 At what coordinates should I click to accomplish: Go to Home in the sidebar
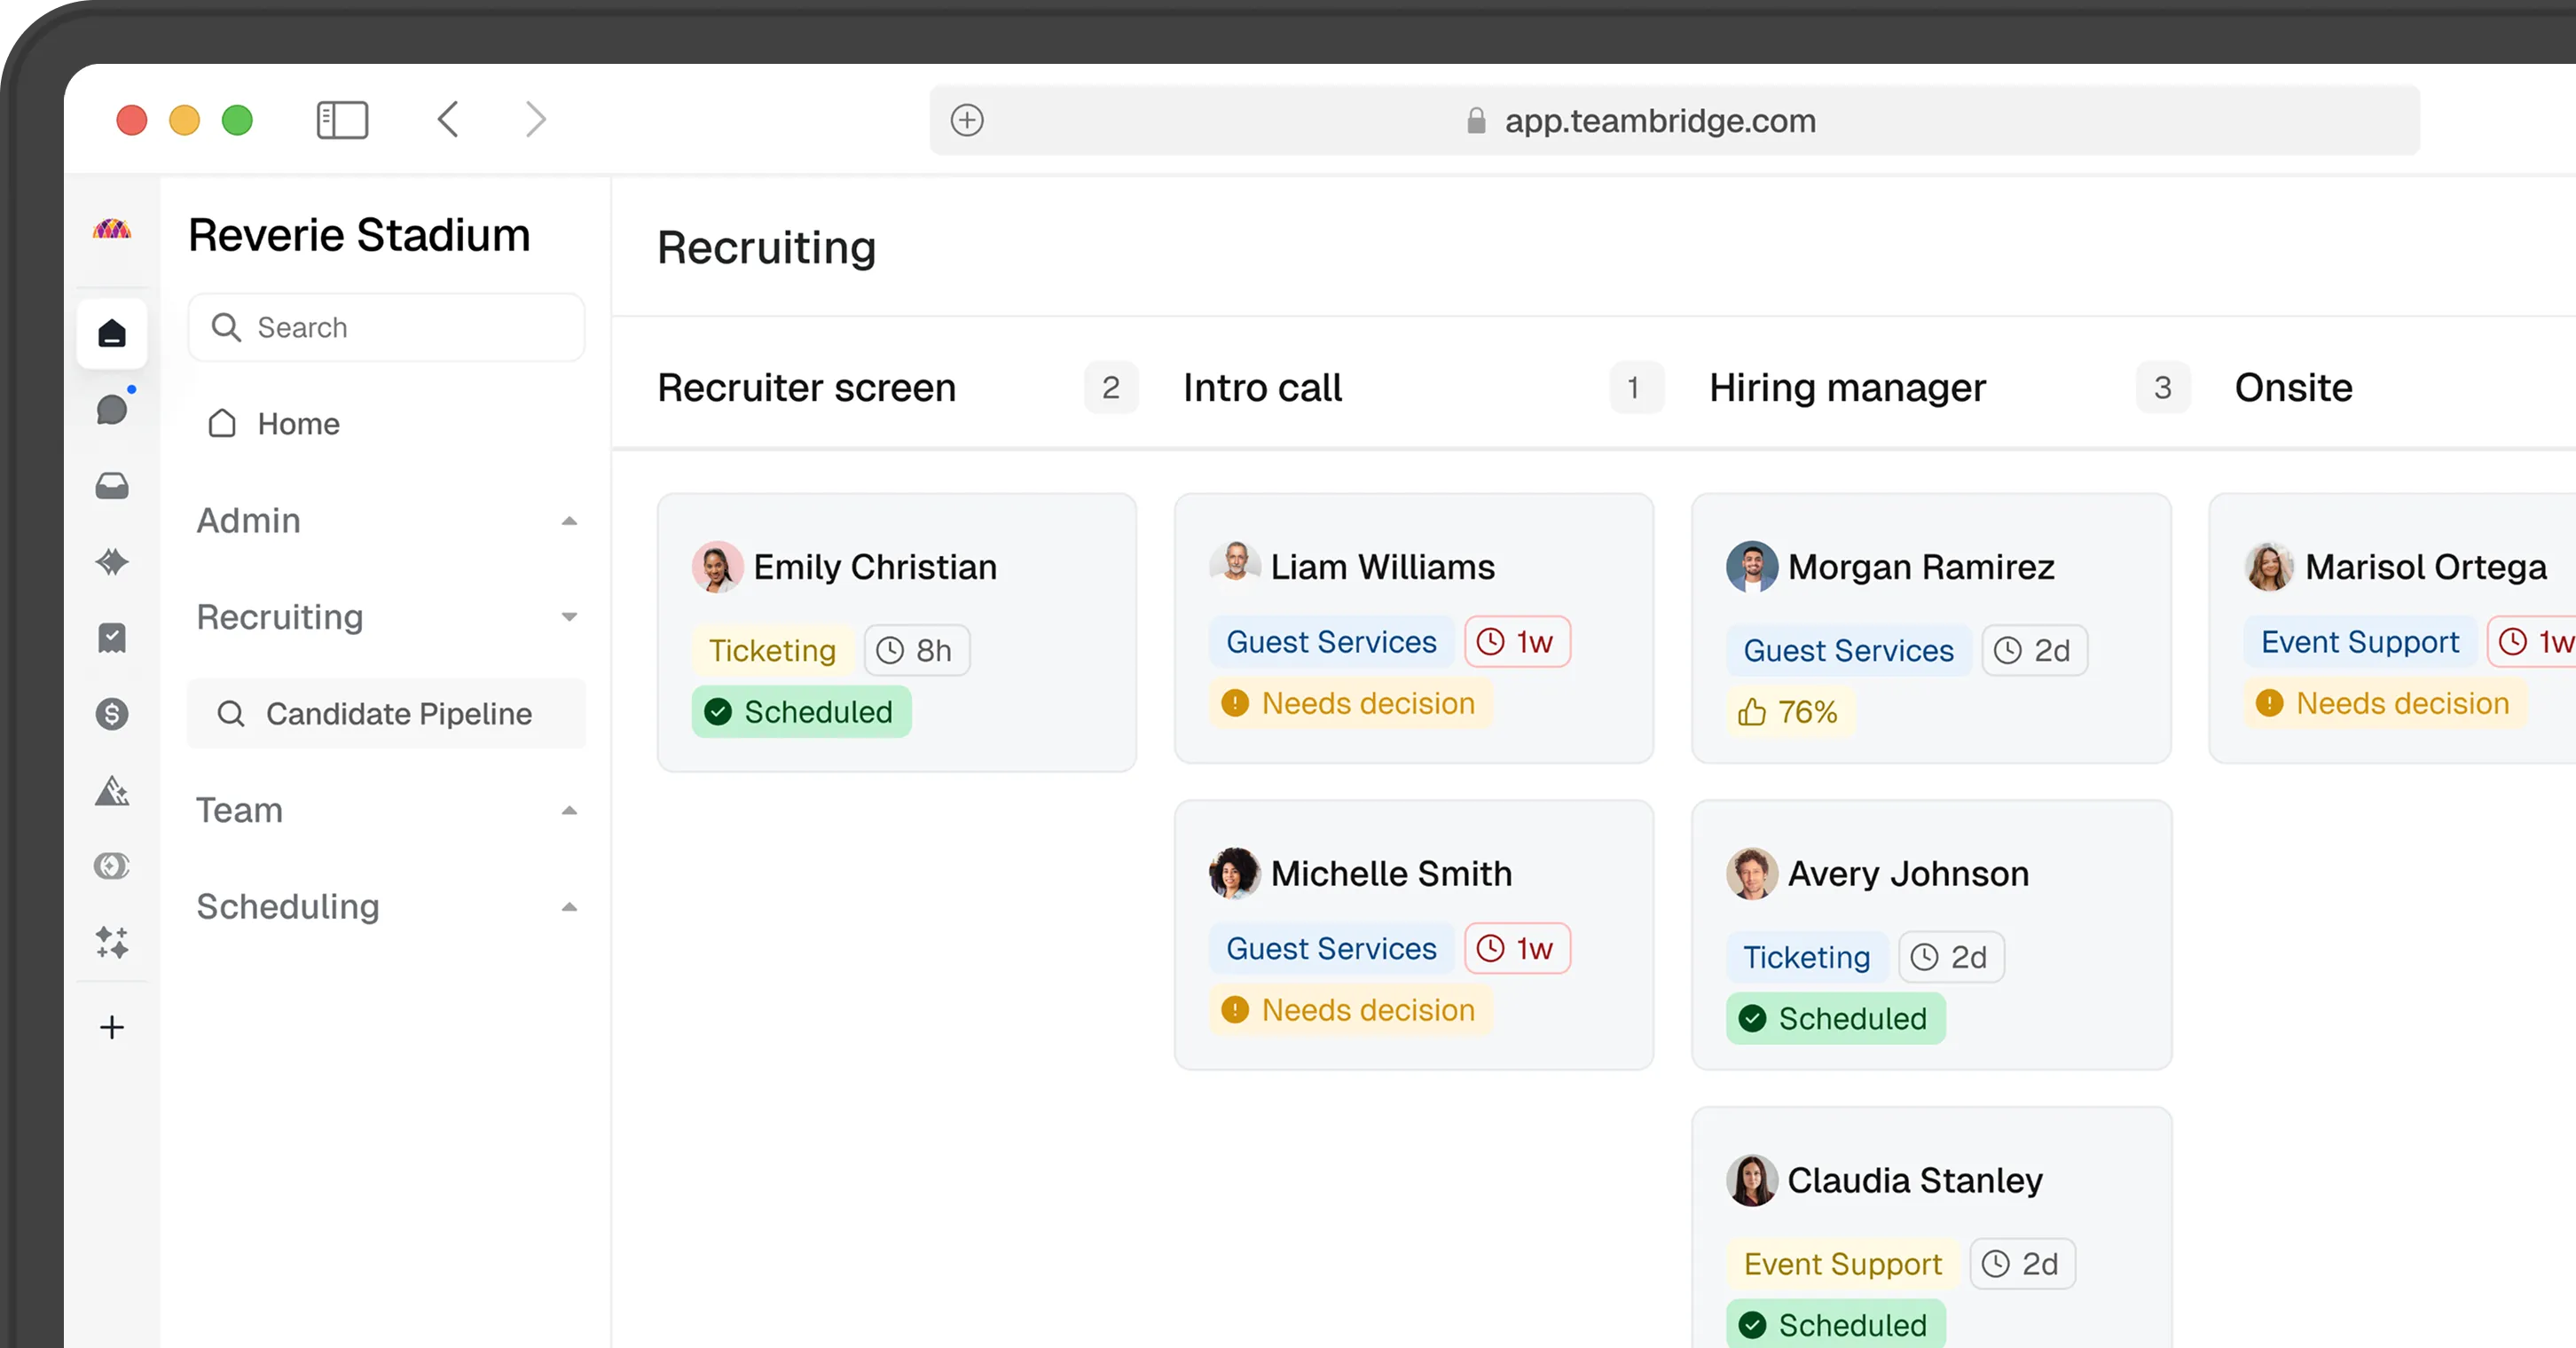pos(298,424)
